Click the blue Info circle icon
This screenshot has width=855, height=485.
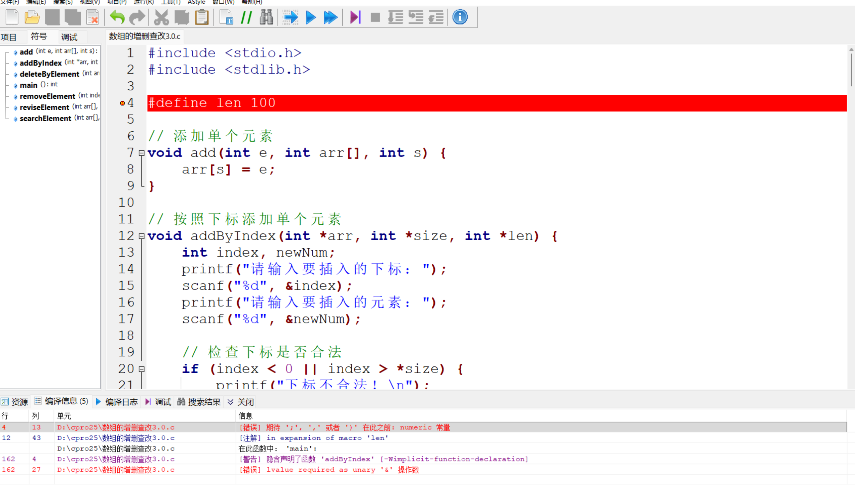pyautogui.click(x=460, y=17)
